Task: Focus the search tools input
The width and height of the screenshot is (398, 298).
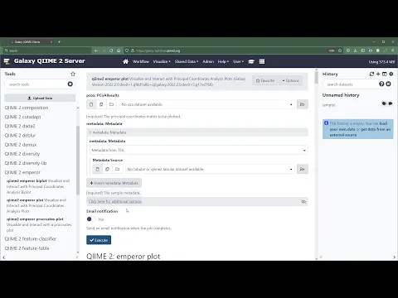Action: (37, 84)
